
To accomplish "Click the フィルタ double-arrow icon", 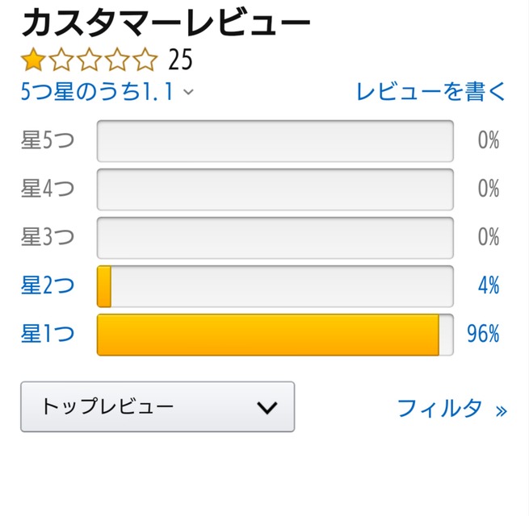I will tap(502, 410).
